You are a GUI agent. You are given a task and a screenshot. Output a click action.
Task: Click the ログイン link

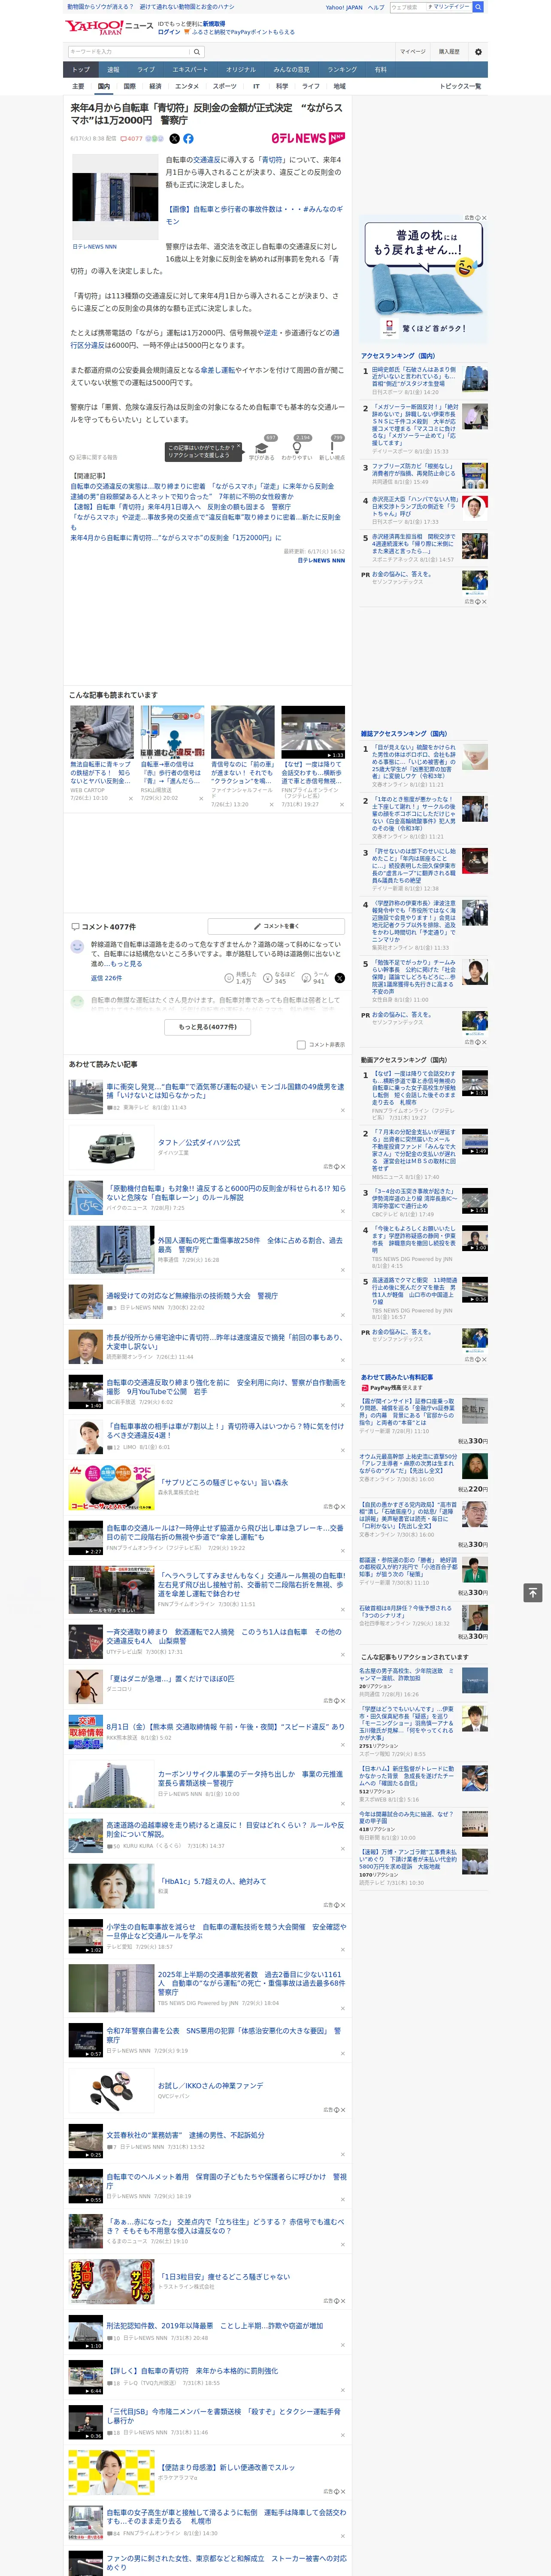170,32
